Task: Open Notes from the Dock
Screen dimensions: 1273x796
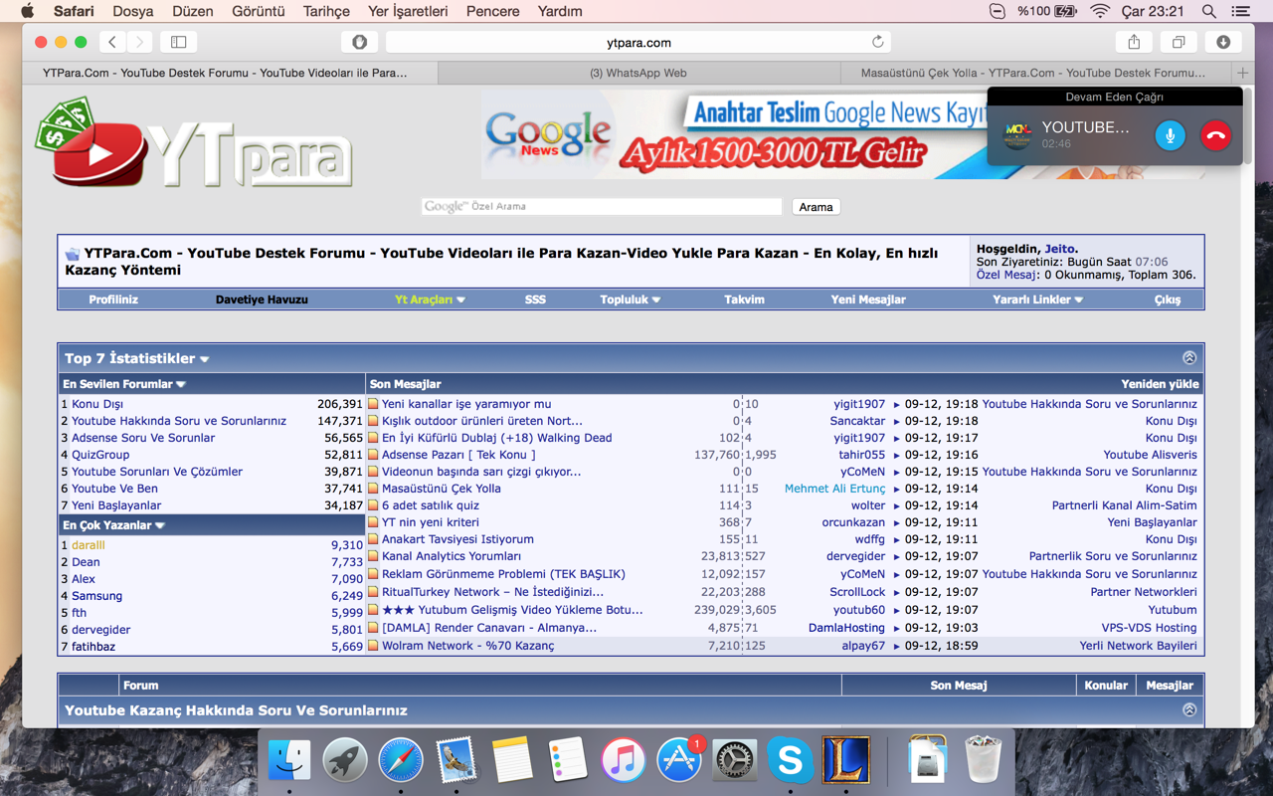Action: click(x=512, y=761)
